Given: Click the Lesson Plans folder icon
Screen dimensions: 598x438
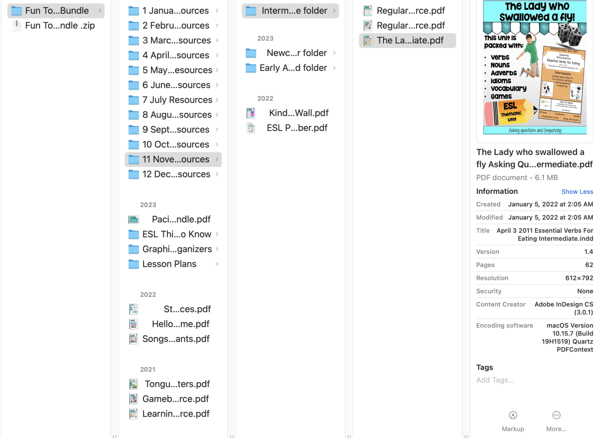Looking at the screenshot, I should click(x=134, y=264).
